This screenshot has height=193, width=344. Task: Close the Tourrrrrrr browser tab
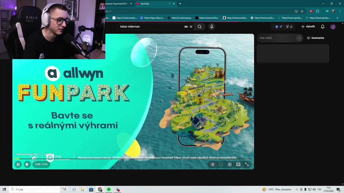click(131, 3)
